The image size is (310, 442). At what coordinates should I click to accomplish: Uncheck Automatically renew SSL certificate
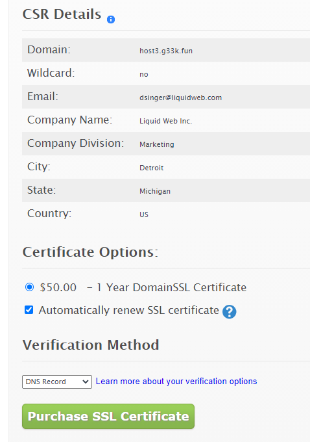pyautogui.click(x=29, y=310)
